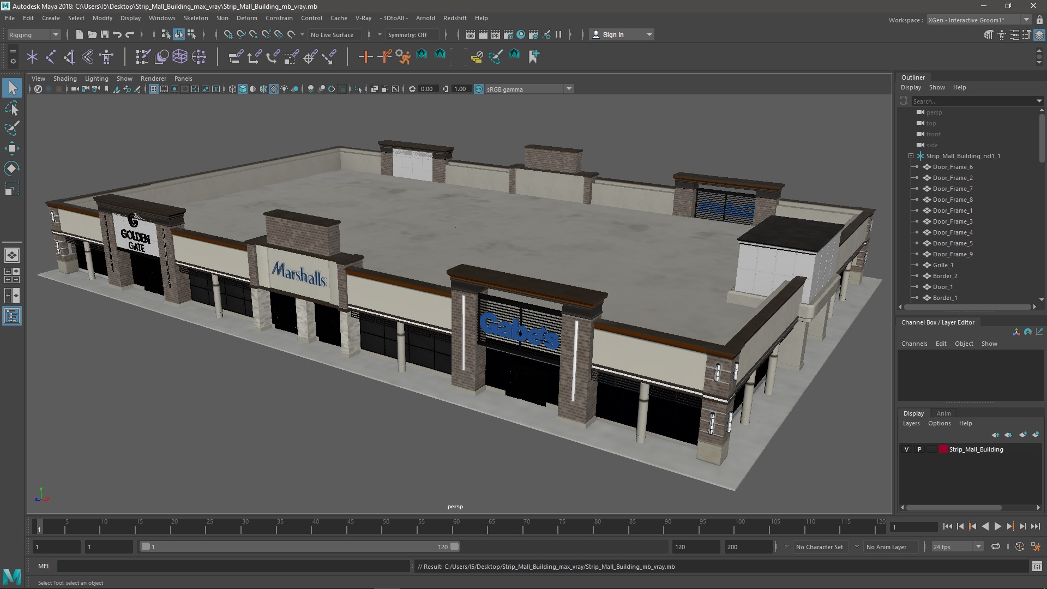
Task: Switch to the Anim layer tab
Action: coord(943,413)
